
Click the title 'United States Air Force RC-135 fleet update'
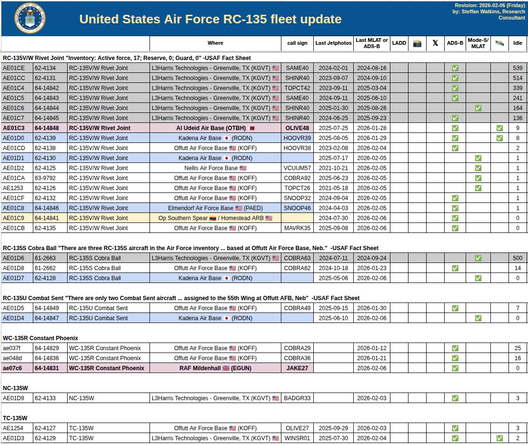pos(210,19)
